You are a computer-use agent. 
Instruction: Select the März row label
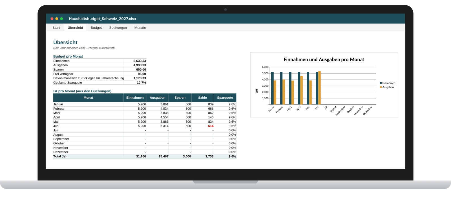[x=57, y=113]
